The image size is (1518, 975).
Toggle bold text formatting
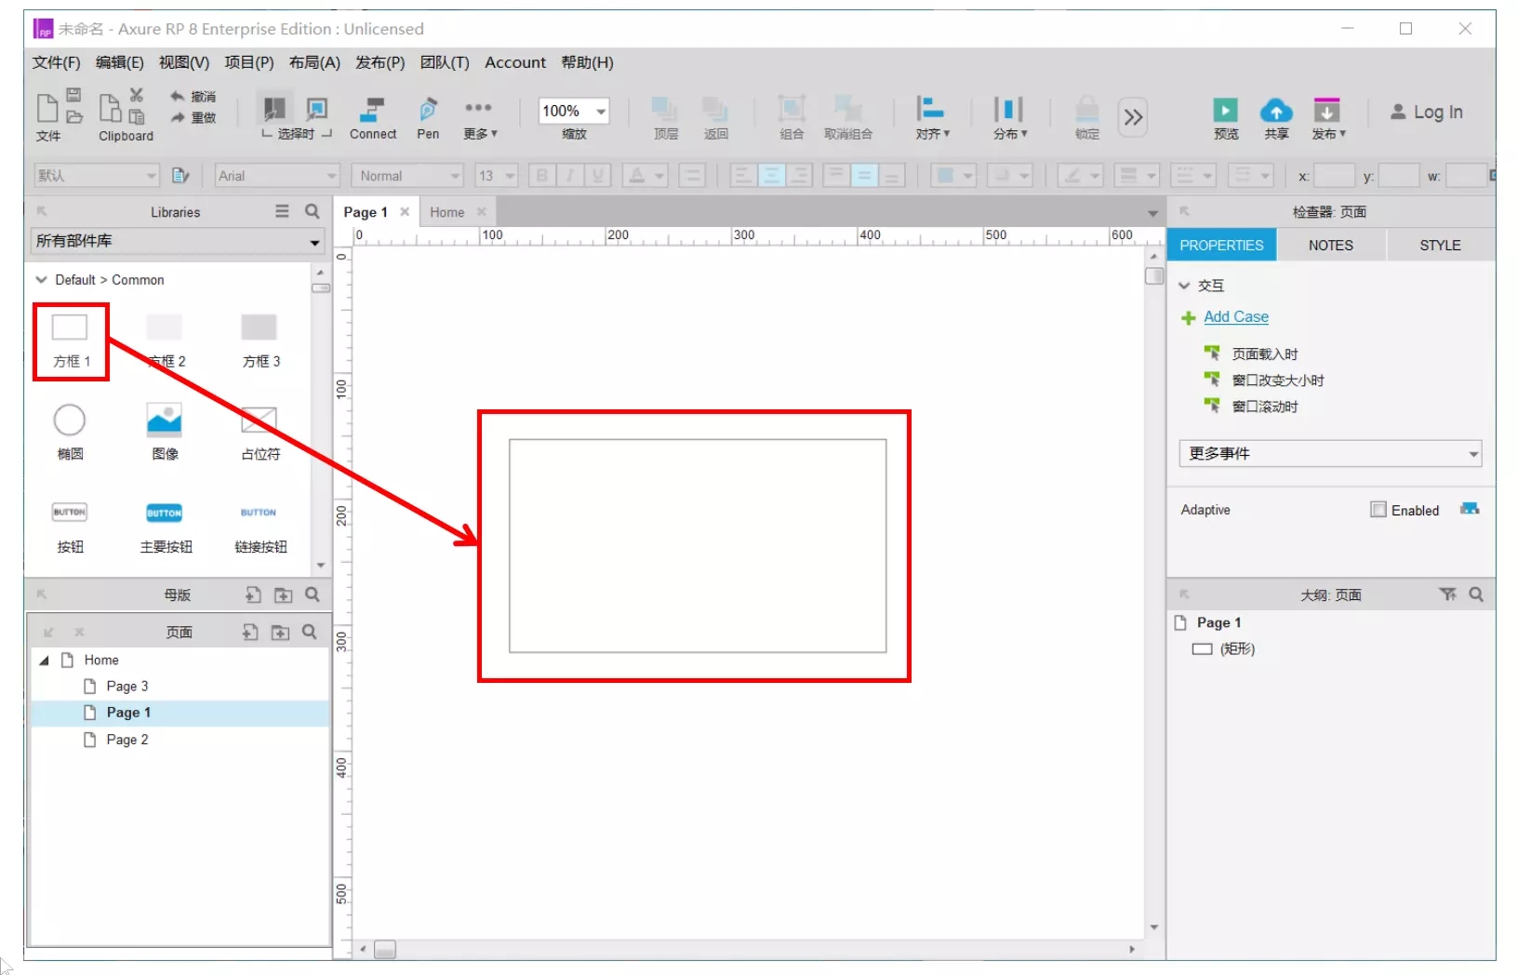541,176
